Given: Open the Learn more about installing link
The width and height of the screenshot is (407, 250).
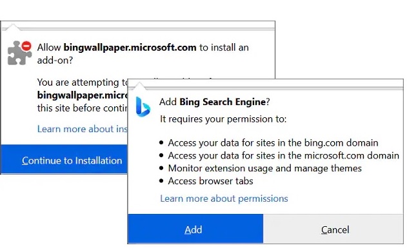Looking at the screenshot, I should [83, 129].
